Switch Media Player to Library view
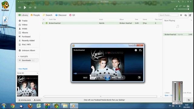This screenshot has width=194, height=109. pyautogui.click(x=140, y=50)
